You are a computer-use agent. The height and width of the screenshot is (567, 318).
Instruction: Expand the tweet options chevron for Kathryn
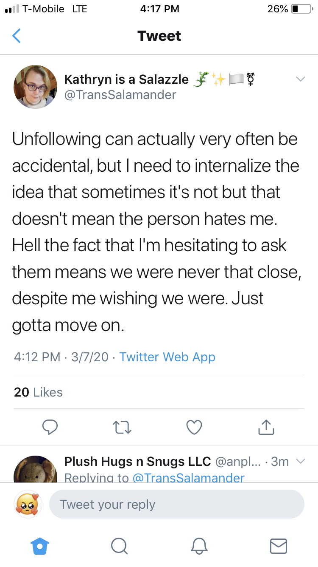[300, 79]
